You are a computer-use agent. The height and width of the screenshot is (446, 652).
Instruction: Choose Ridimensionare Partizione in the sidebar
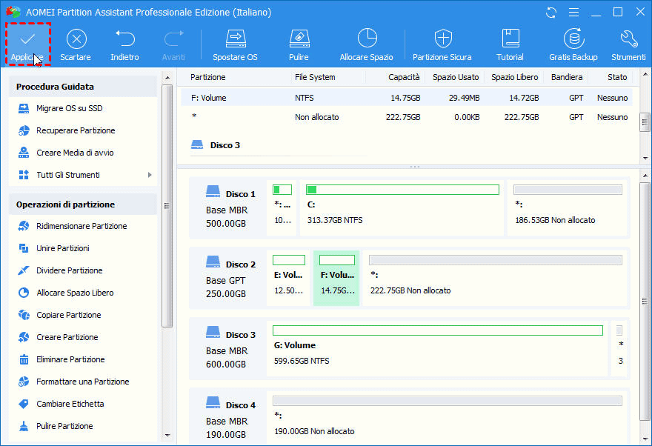coord(81,226)
